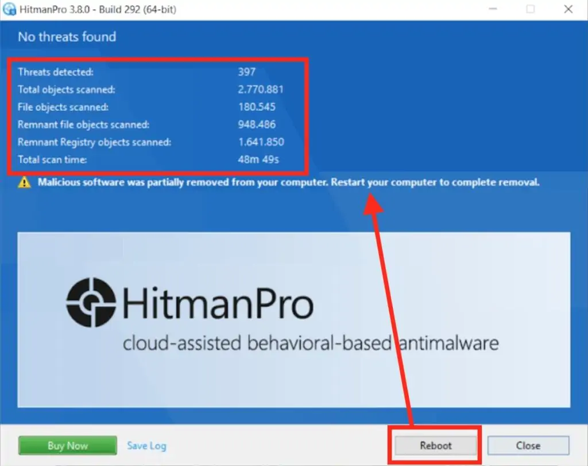
Task: Click the value 180.545
Action: [x=257, y=107]
